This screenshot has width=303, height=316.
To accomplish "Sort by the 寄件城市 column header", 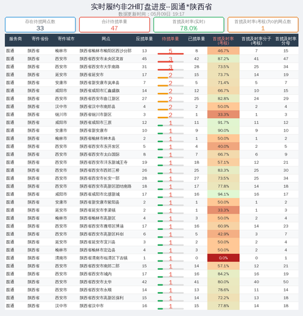I will click(x=66, y=39).
